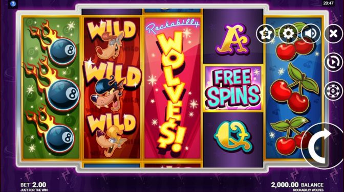Screen dimensions: 344x192
Task: Open the settings gear icon
Action: pos(288,34)
